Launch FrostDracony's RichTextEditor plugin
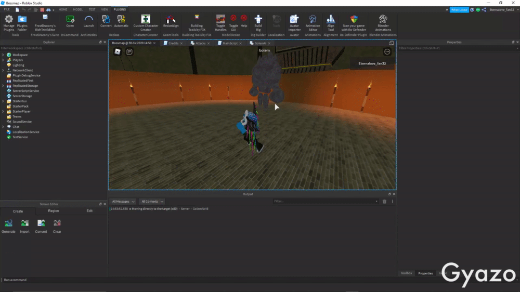Viewport: 520px width, 292px height. (45, 23)
